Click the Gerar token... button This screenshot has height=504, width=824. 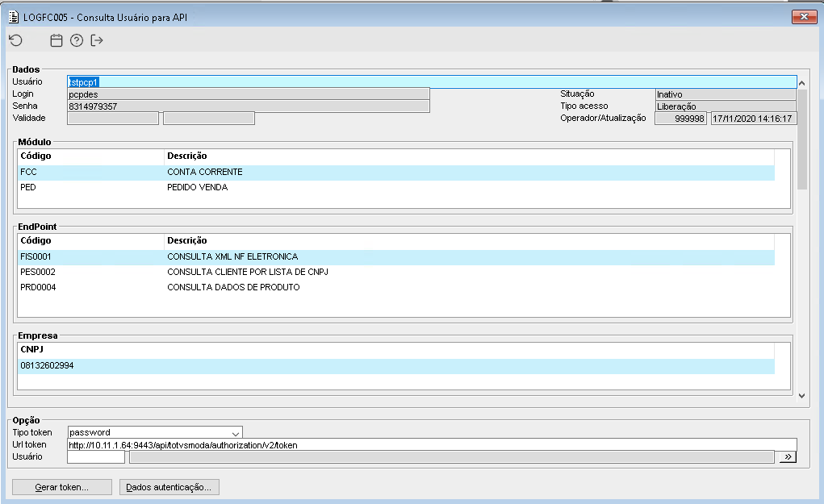[x=62, y=487]
